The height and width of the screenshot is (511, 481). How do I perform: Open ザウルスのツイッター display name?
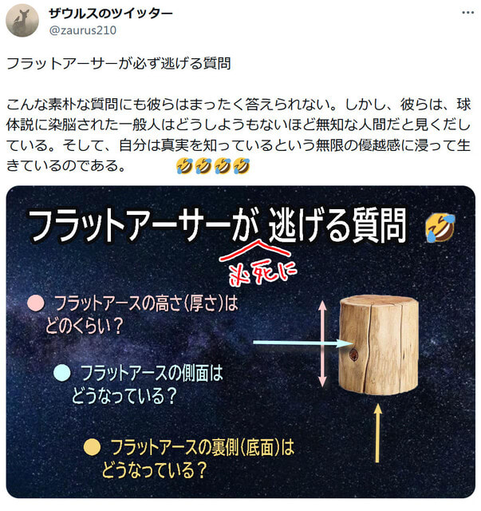tap(111, 14)
